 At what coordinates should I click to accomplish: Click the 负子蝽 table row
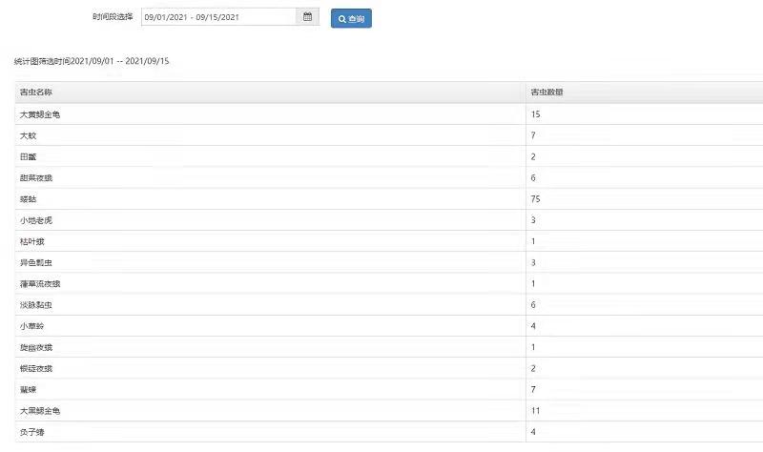pos(33,432)
